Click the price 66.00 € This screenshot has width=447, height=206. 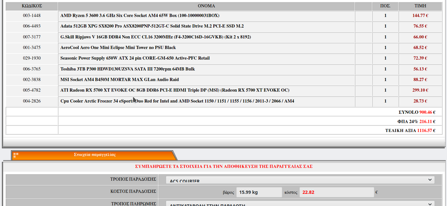[x=420, y=37]
